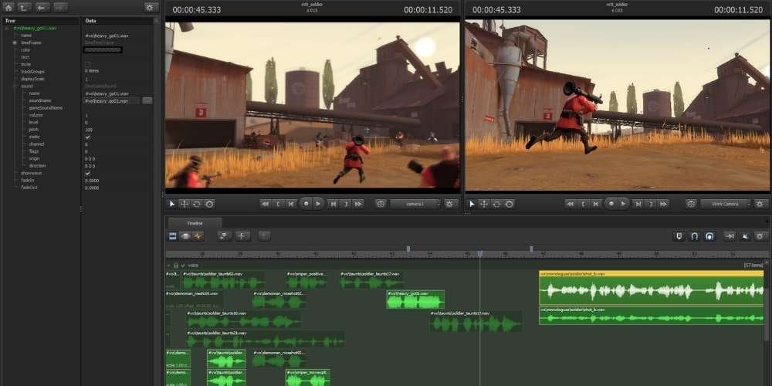Click camera icon left of Work Camera dropdown

pos(691,204)
